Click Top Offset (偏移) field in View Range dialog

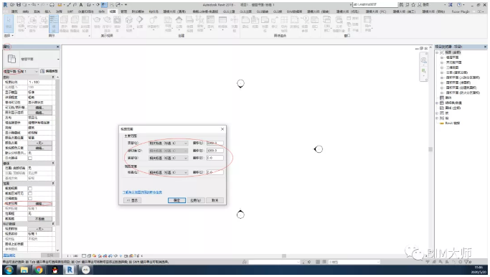coord(215,143)
